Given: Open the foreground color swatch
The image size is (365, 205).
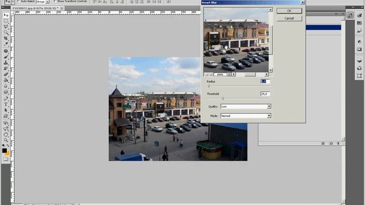Looking at the screenshot, I should point(5,150).
